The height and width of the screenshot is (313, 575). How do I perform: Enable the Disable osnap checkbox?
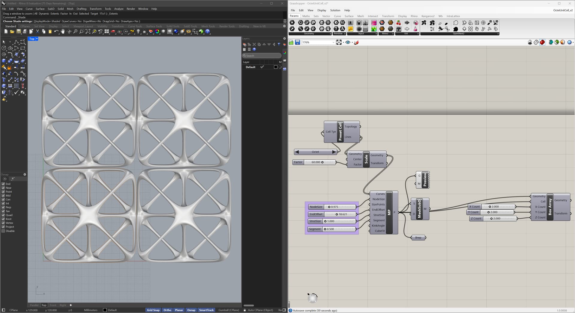pyautogui.click(x=3, y=231)
